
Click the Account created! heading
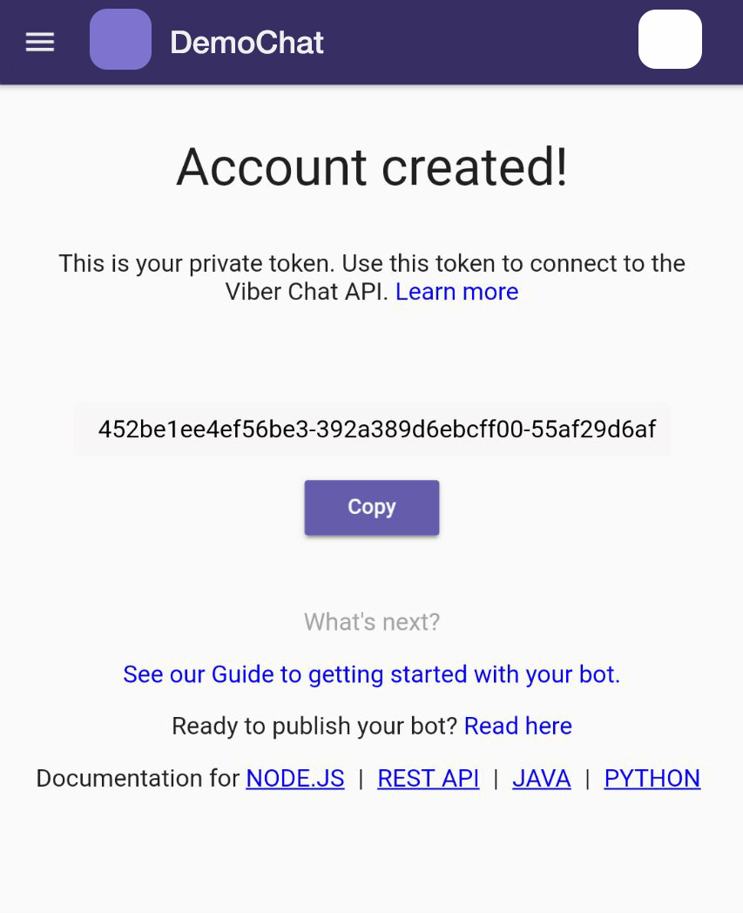[371, 167]
